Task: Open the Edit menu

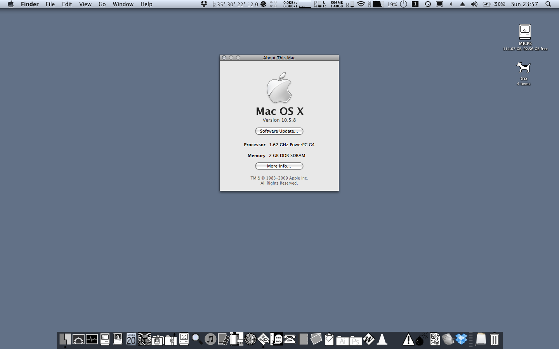Action: coord(67,4)
